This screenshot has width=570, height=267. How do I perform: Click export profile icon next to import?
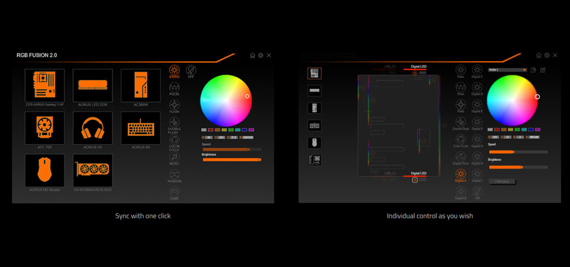(543, 70)
